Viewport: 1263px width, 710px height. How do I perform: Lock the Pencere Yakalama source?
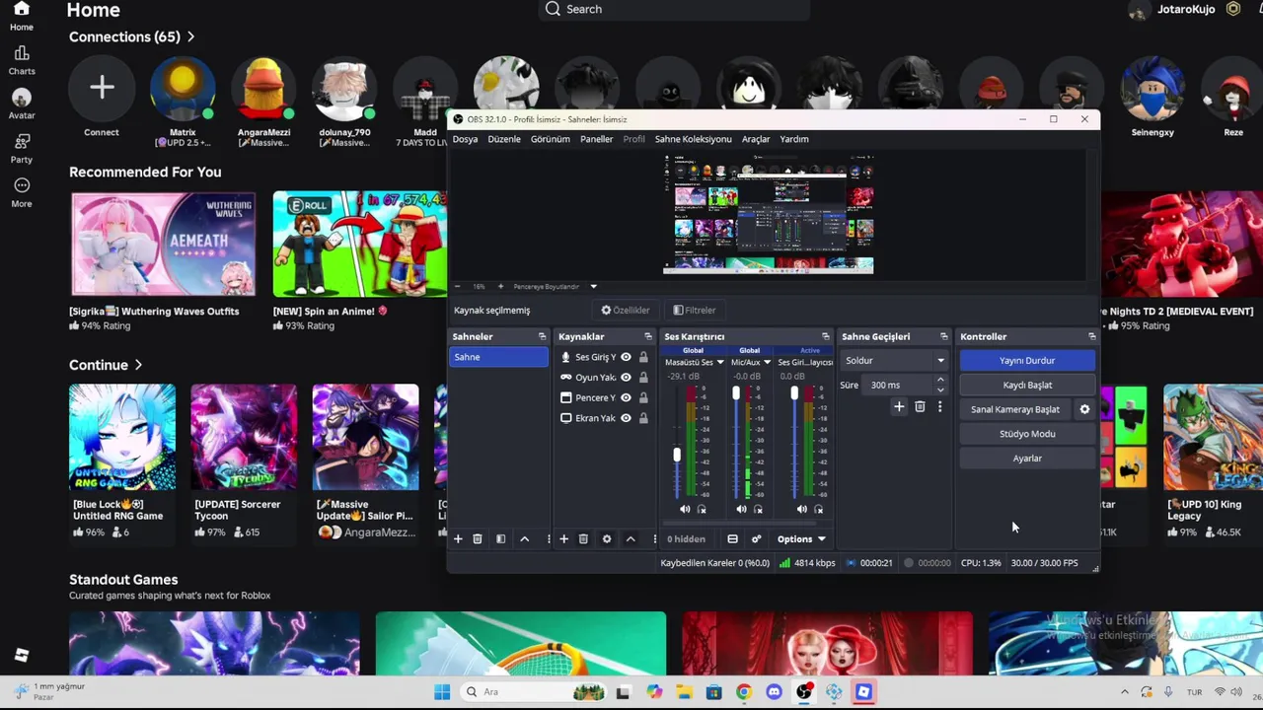click(x=643, y=397)
